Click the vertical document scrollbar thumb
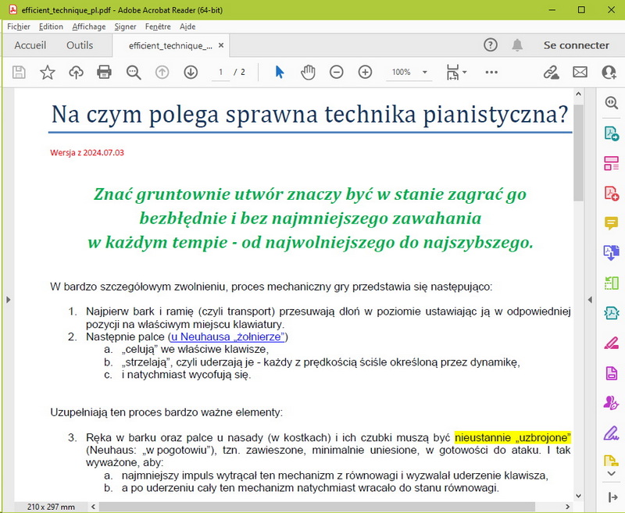625x513 pixels. (578, 152)
